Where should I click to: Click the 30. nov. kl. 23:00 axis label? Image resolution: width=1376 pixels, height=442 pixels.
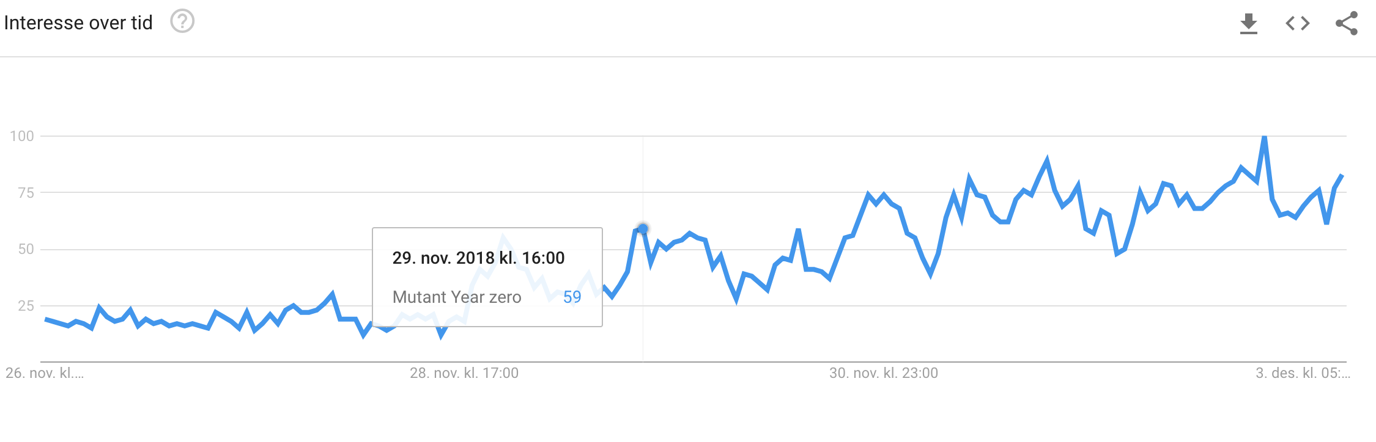884,373
